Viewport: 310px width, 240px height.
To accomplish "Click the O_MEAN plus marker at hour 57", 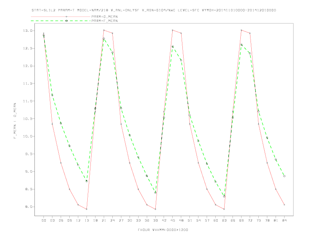I will point(207,189).
